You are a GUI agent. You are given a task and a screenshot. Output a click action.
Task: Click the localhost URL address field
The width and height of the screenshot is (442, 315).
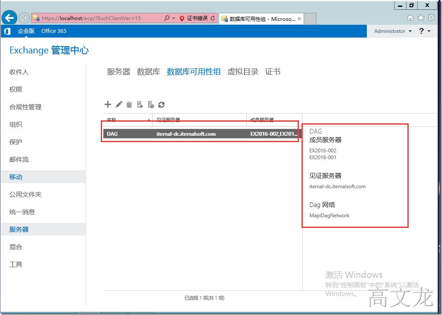pos(97,18)
